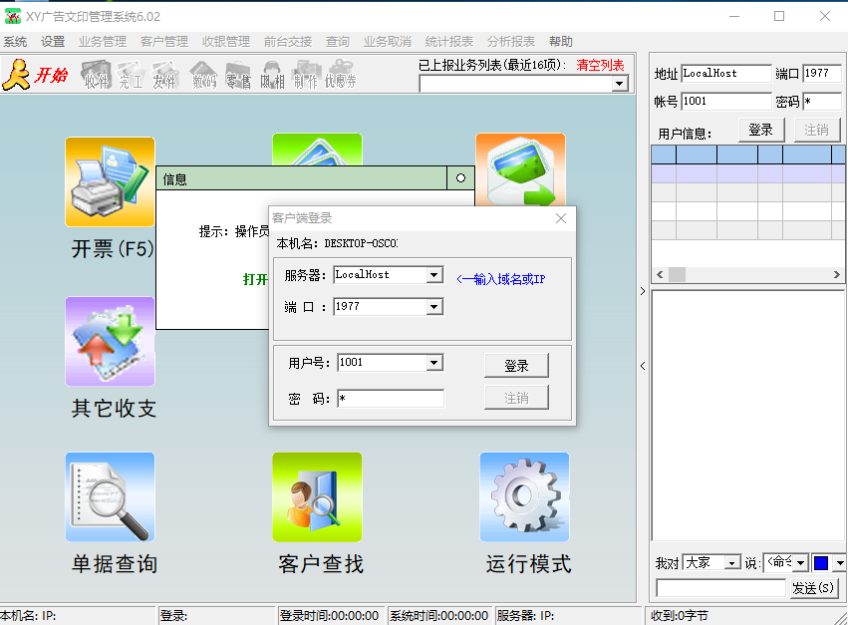Screen dimensions: 848x625
Task: Open 运行模式 gear icon
Action: click(x=524, y=498)
